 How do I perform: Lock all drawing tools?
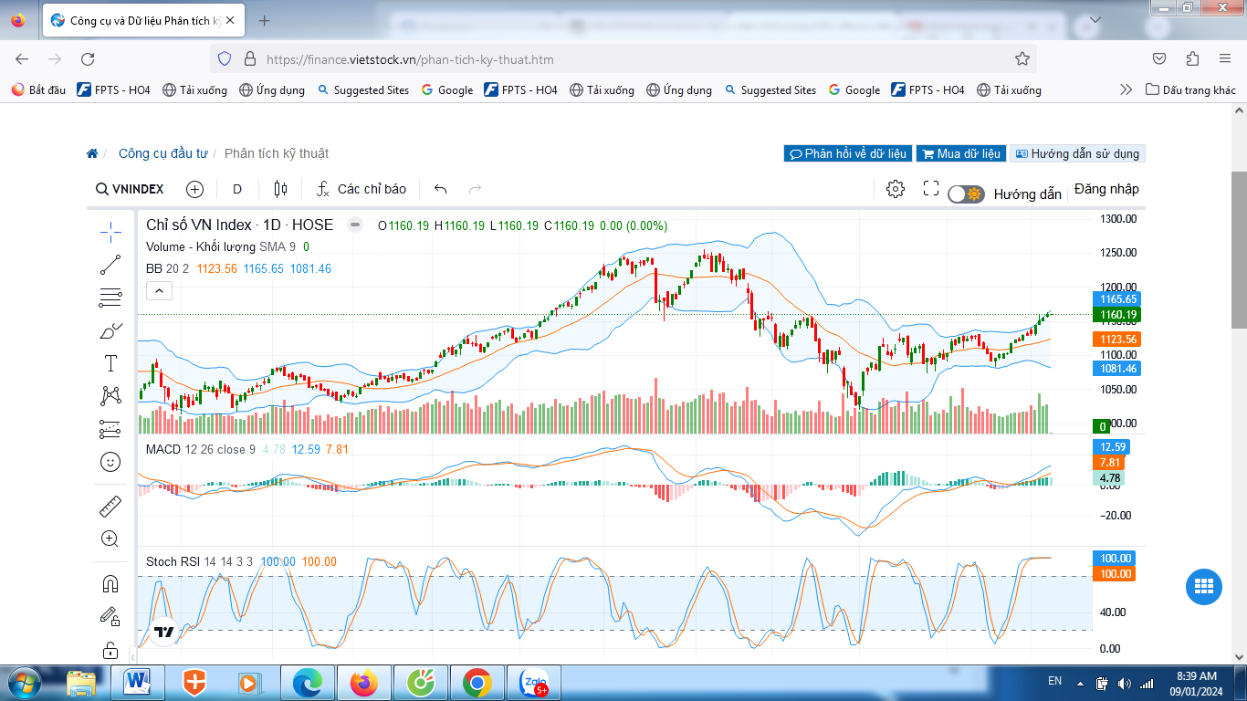click(110, 650)
